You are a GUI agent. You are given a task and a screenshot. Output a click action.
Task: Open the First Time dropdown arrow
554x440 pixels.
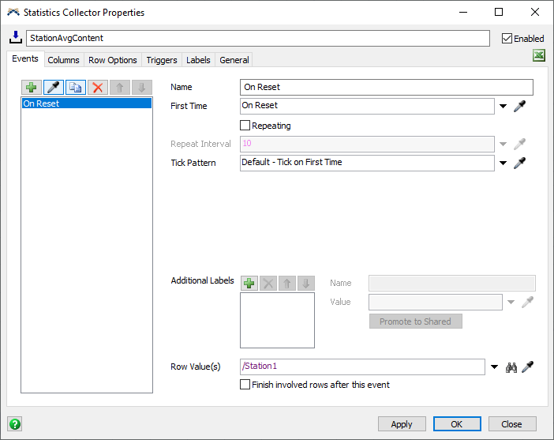coord(503,106)
